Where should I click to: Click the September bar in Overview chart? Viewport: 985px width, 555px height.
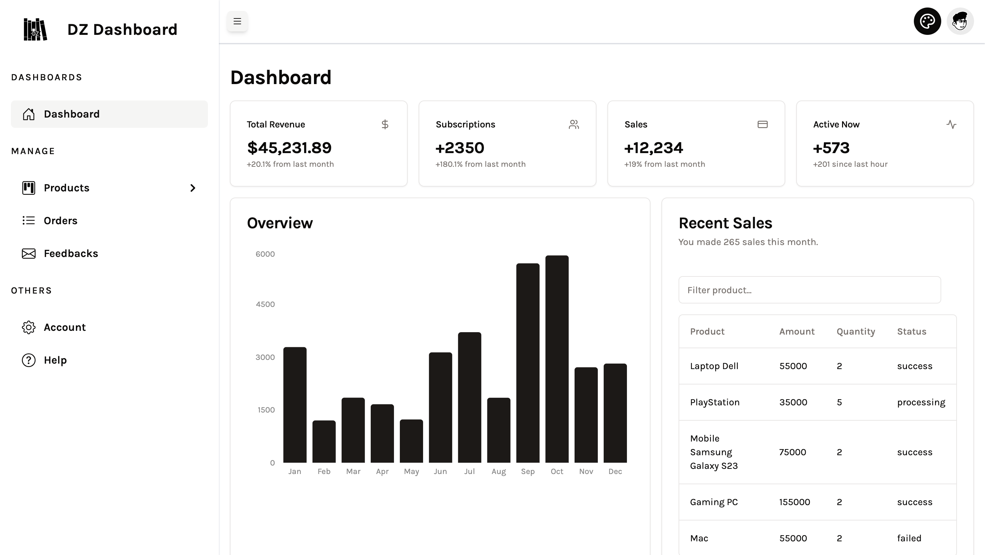point(528,363)
